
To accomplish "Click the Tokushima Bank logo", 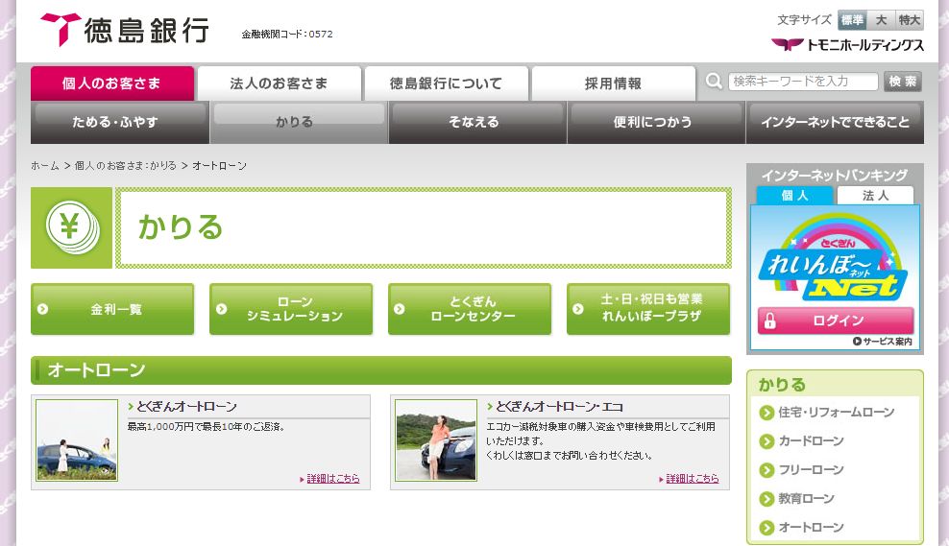I will click(x=125, y=29).
